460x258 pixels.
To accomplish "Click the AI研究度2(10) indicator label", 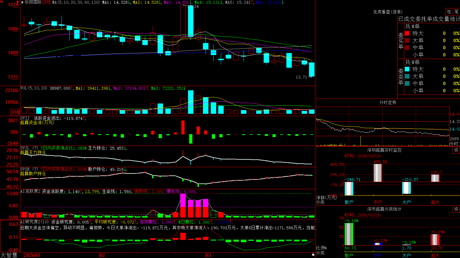I will click(x=34, y=222).
